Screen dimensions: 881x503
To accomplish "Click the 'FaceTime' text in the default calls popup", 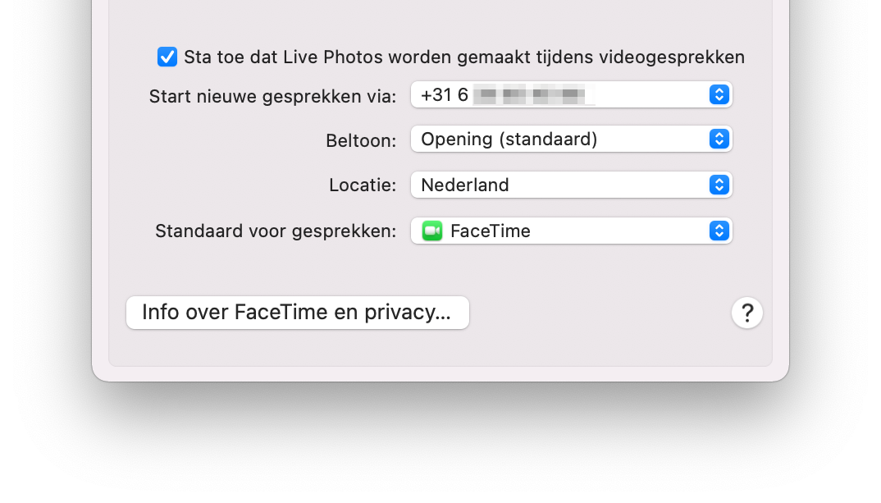I will [x=491, y=231].
